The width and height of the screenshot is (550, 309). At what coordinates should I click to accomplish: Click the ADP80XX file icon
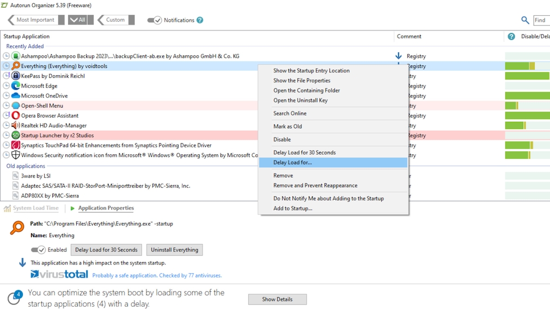click(x=15, y=195)
